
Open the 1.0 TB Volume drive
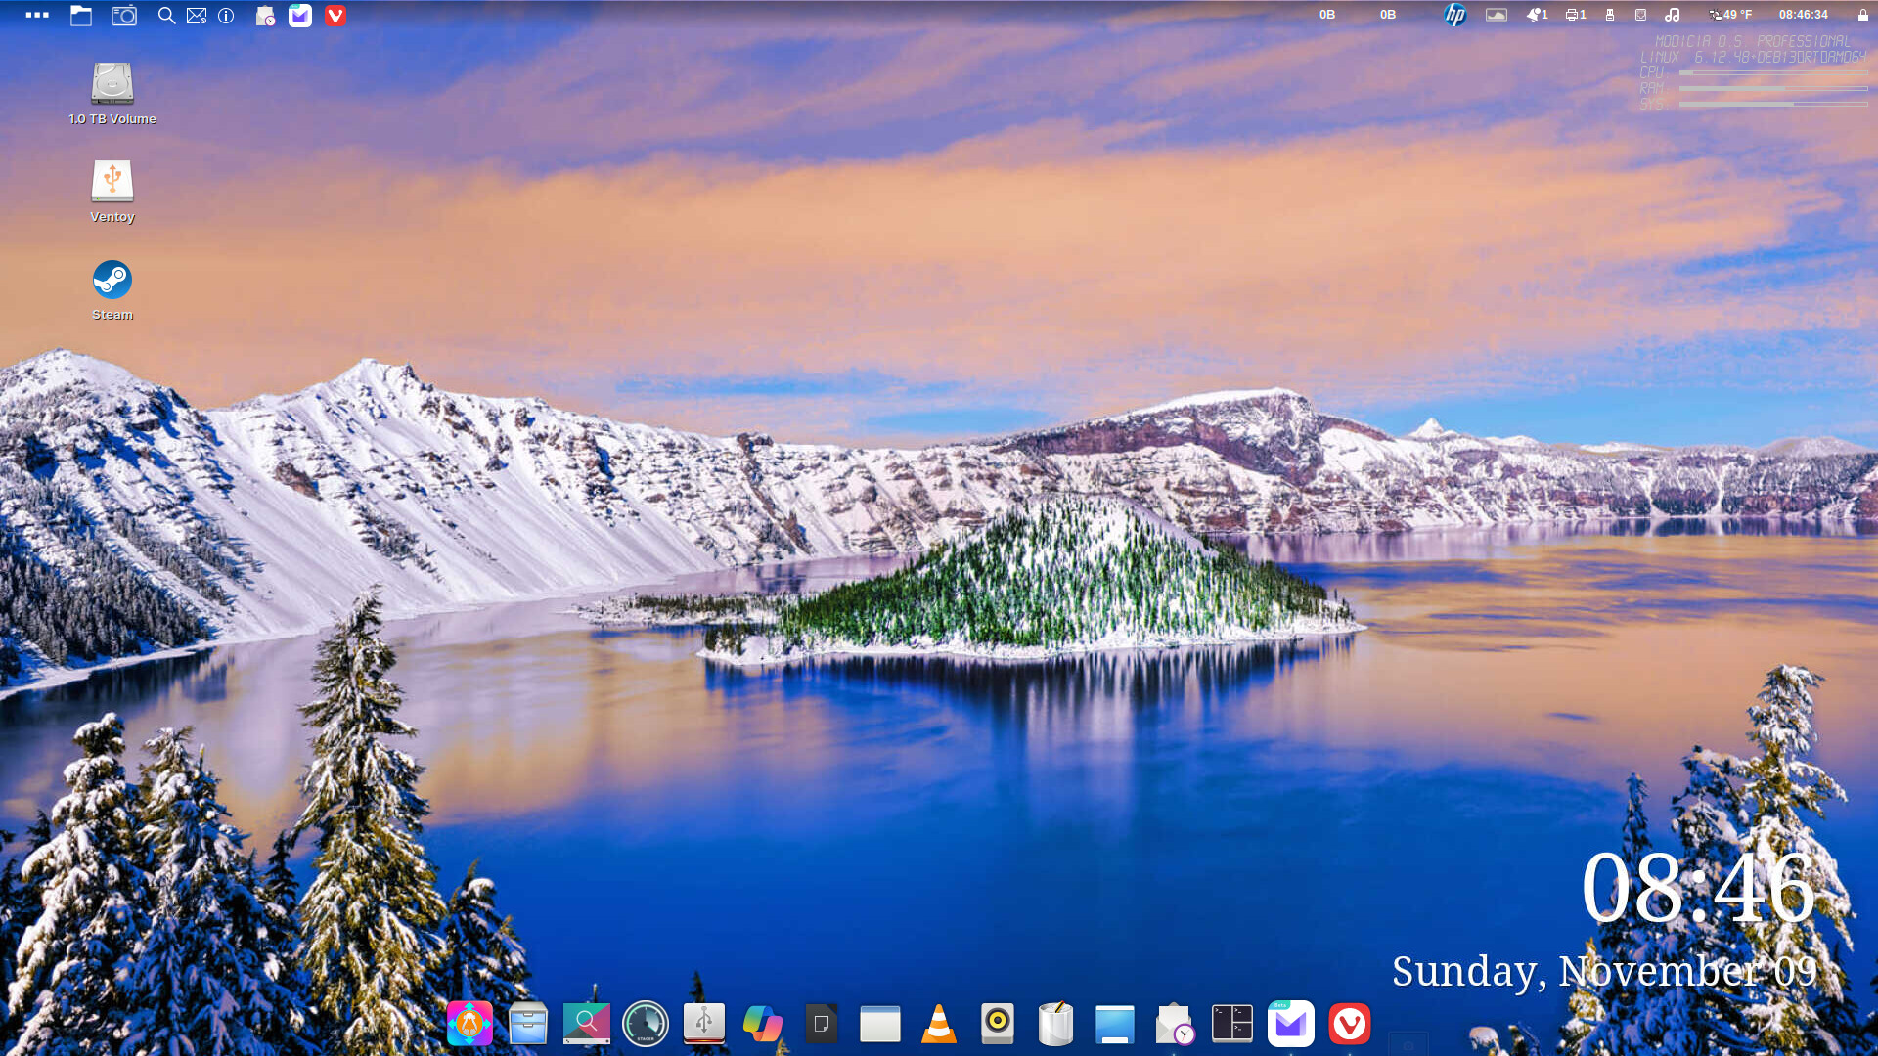click(112, 85)
